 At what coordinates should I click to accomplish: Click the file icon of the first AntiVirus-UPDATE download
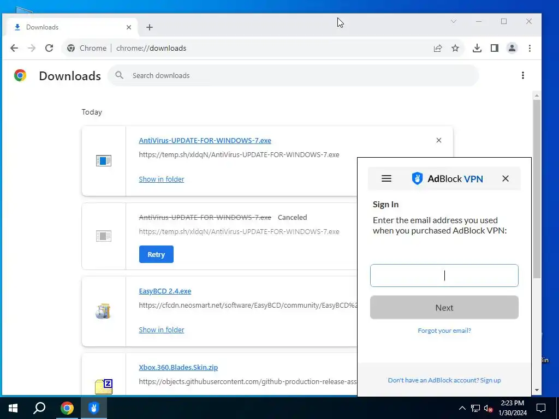click(104, 161)
